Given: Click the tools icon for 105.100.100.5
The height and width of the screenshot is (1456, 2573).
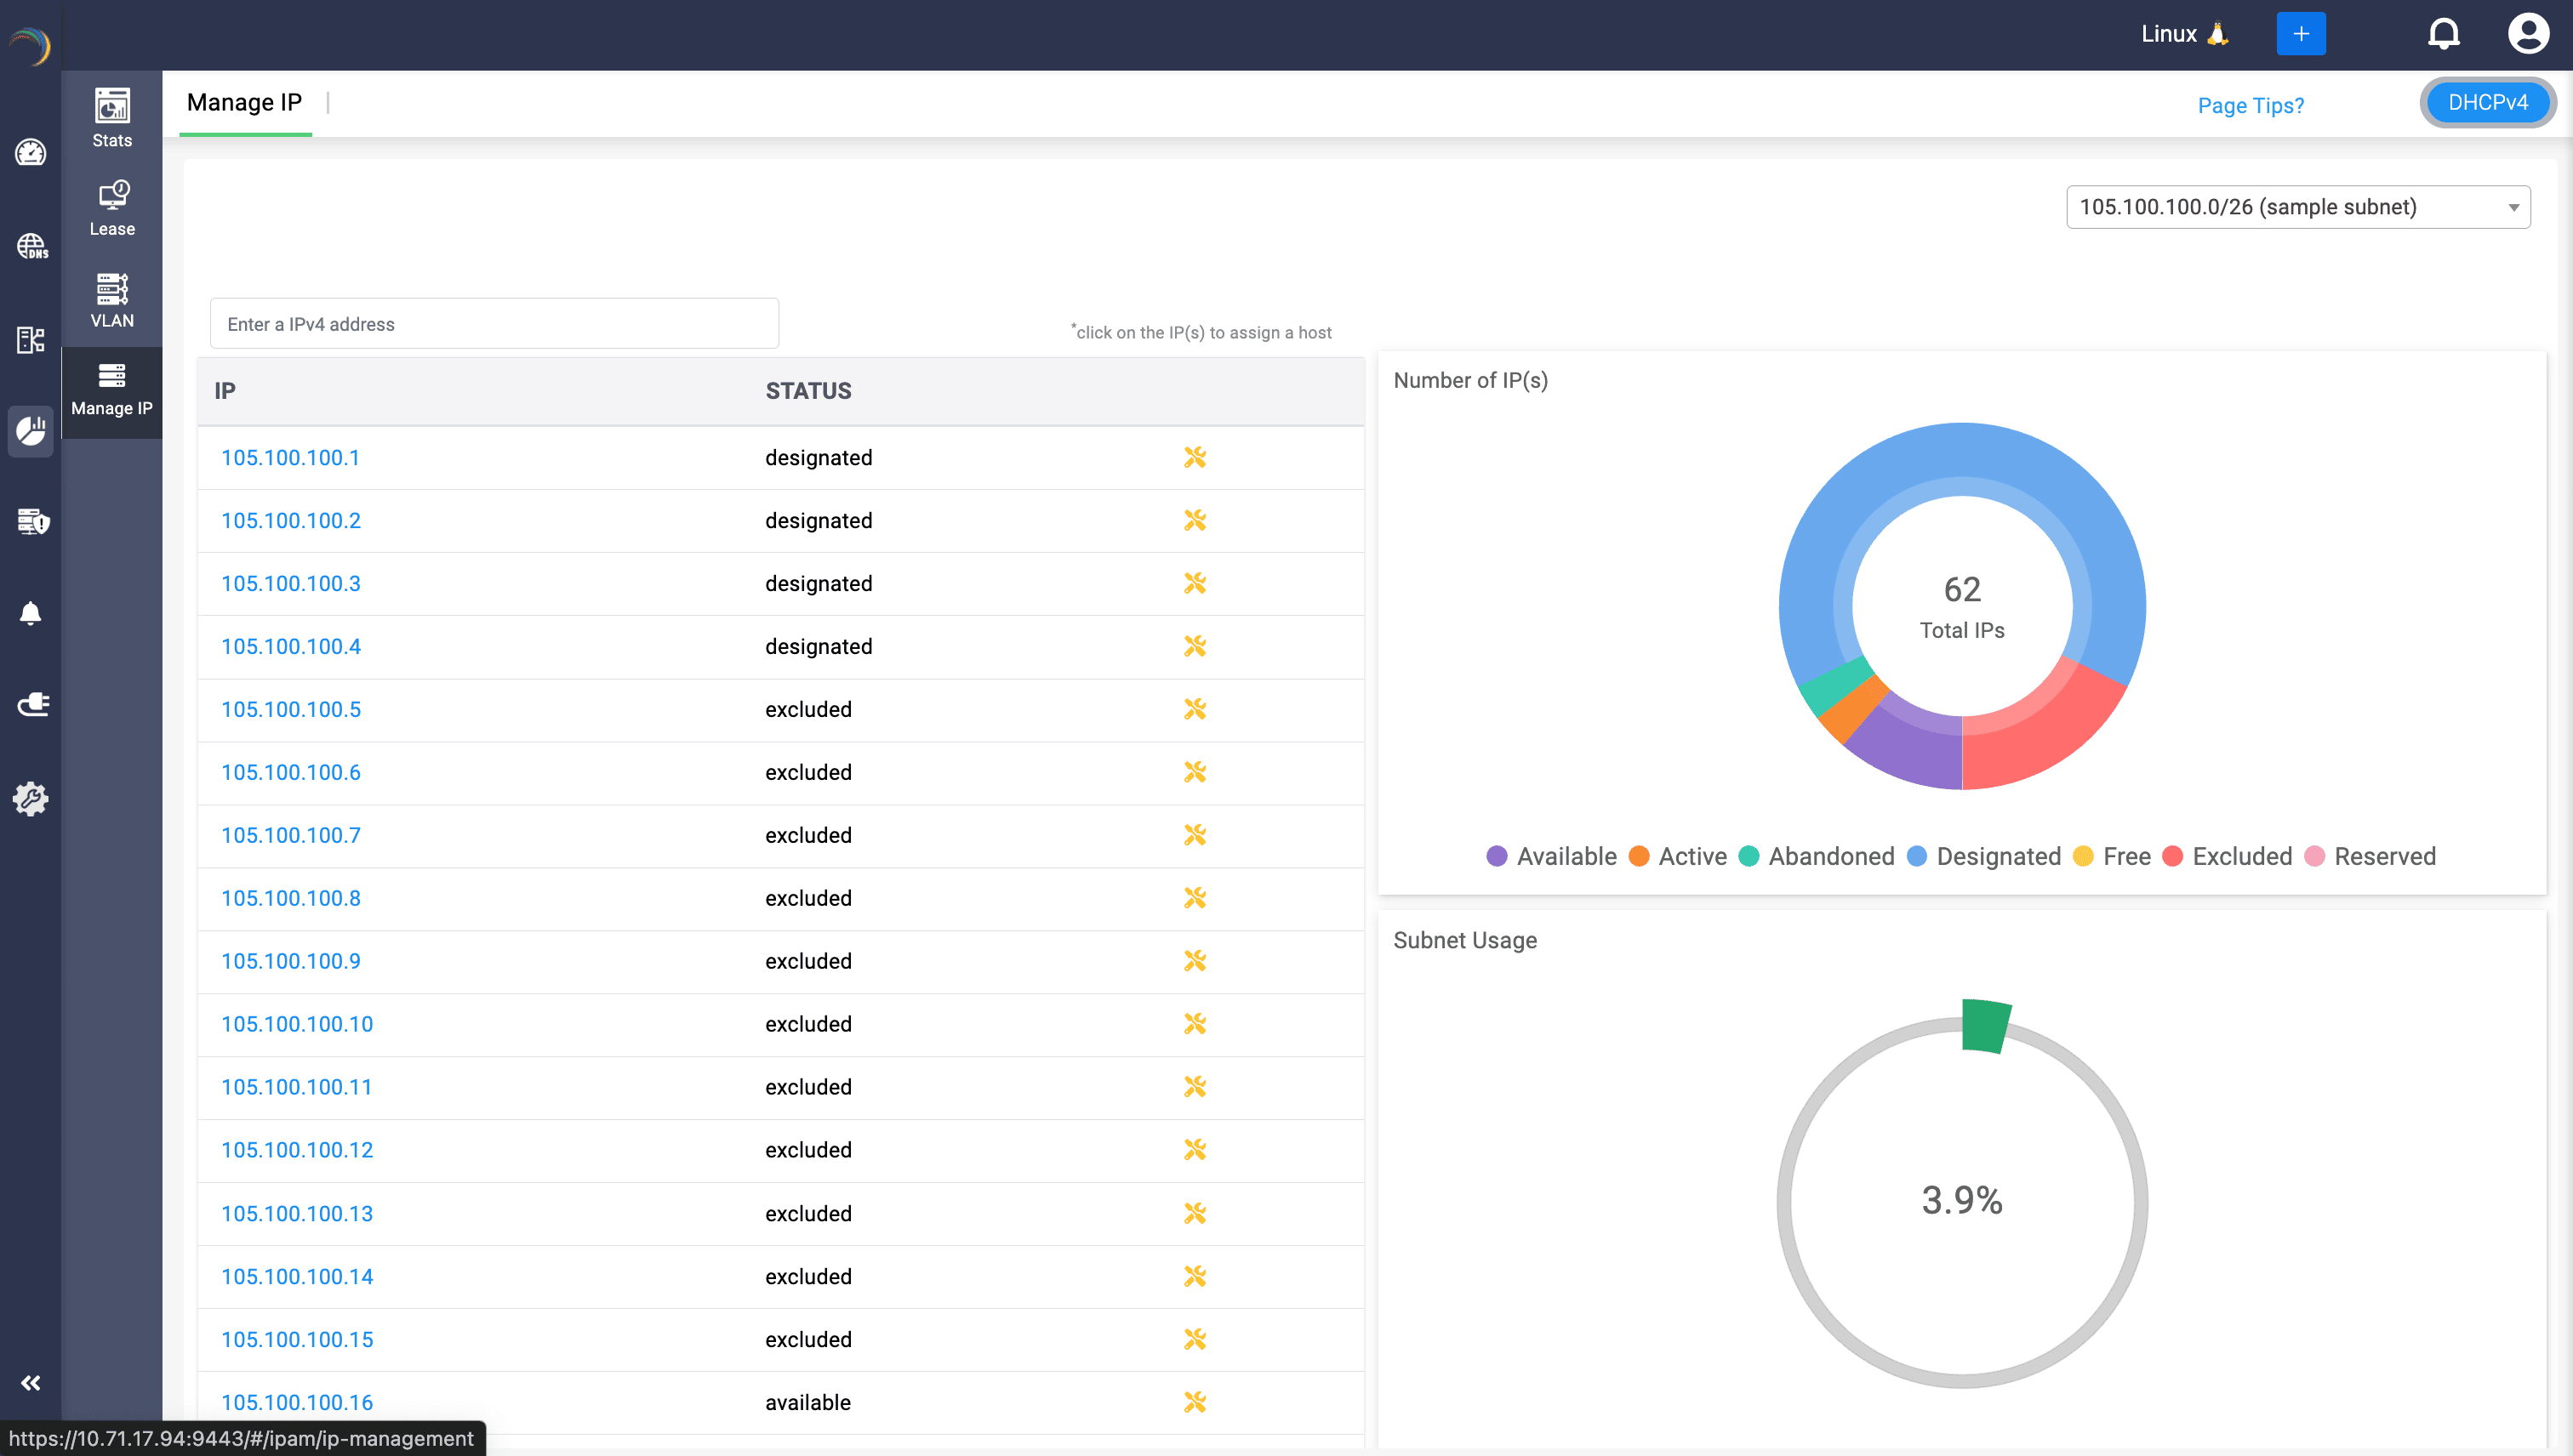Looking at the screenshot, I should pyautogui.click(x=1195, y=709).
